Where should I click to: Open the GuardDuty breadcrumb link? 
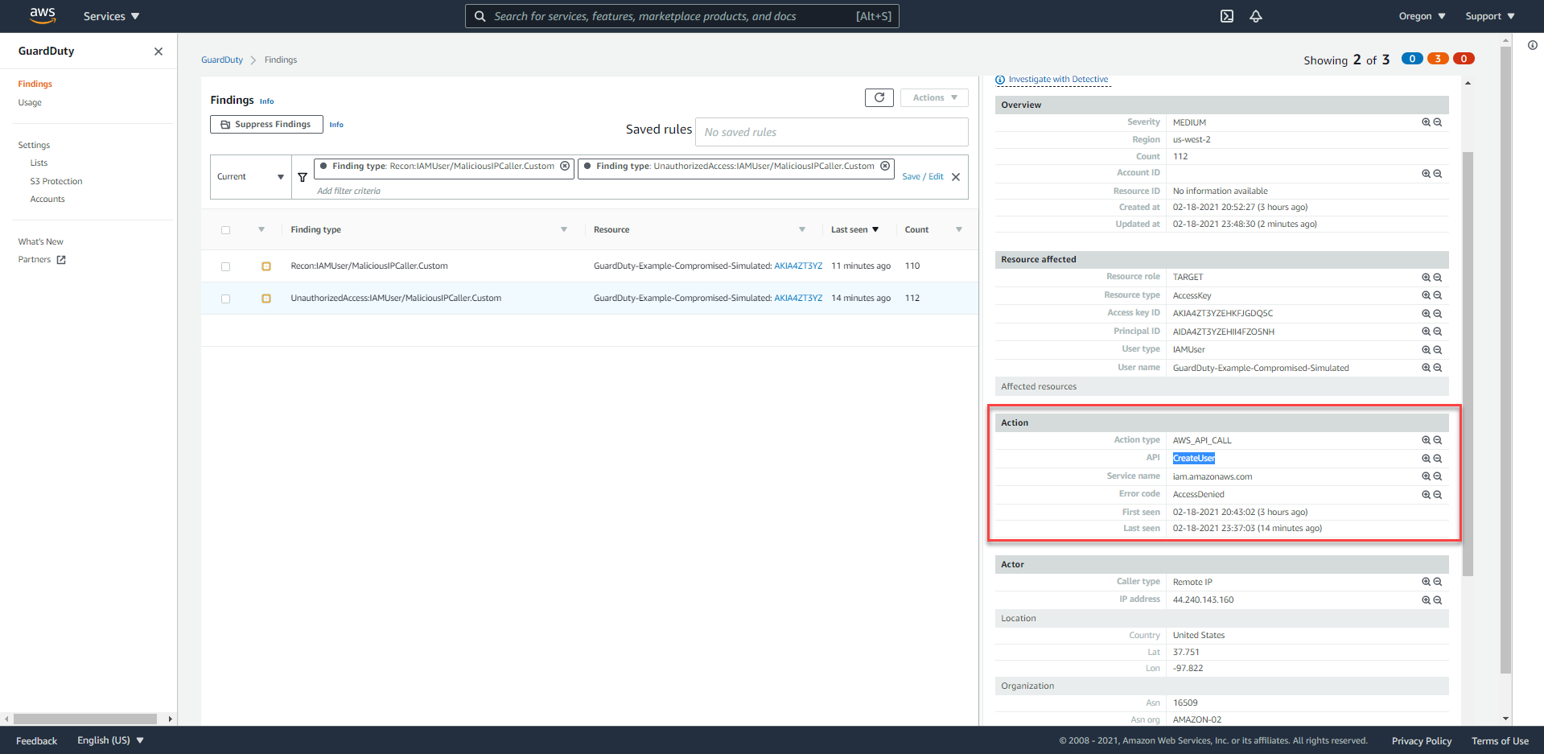(222, 60)
